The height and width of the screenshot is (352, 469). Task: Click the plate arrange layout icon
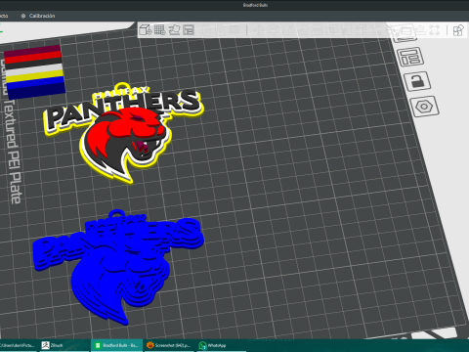(410, 57)
